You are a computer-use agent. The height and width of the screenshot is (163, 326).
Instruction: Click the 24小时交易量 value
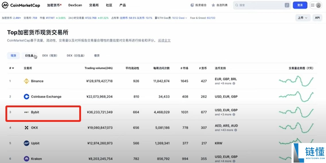(x=91, y=18)
